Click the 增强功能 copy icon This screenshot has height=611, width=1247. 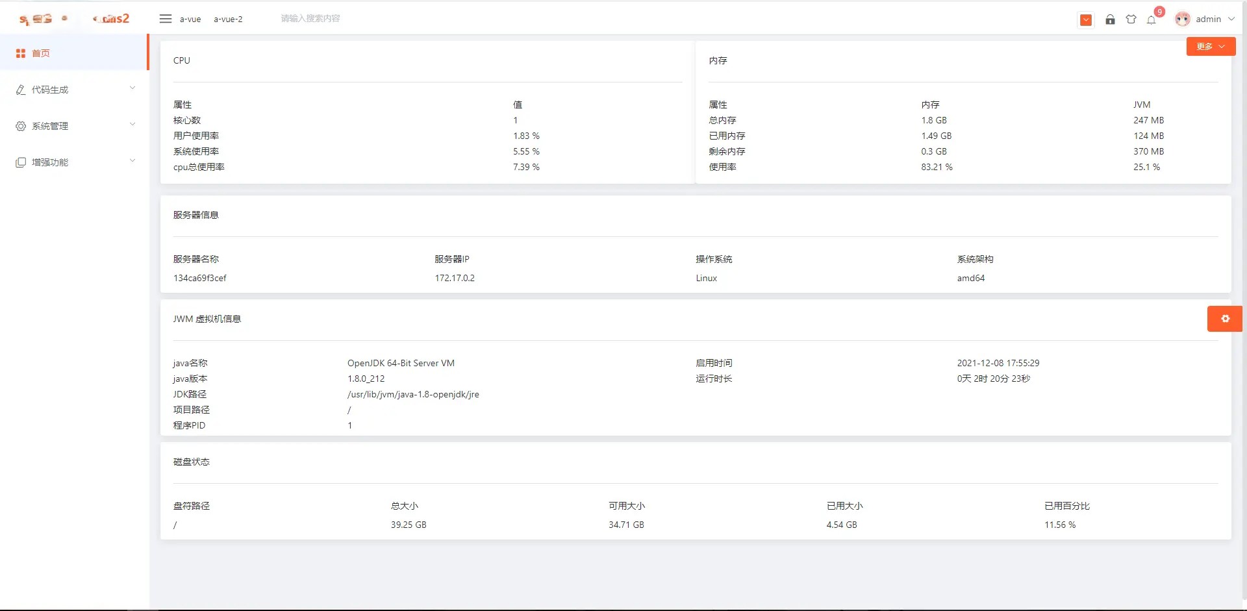[x=21, y=162]
